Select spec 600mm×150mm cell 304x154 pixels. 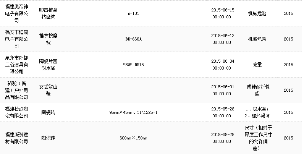pos(133,138)
